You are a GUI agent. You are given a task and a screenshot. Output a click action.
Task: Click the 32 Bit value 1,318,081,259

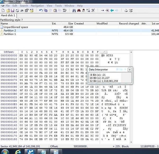110,81
